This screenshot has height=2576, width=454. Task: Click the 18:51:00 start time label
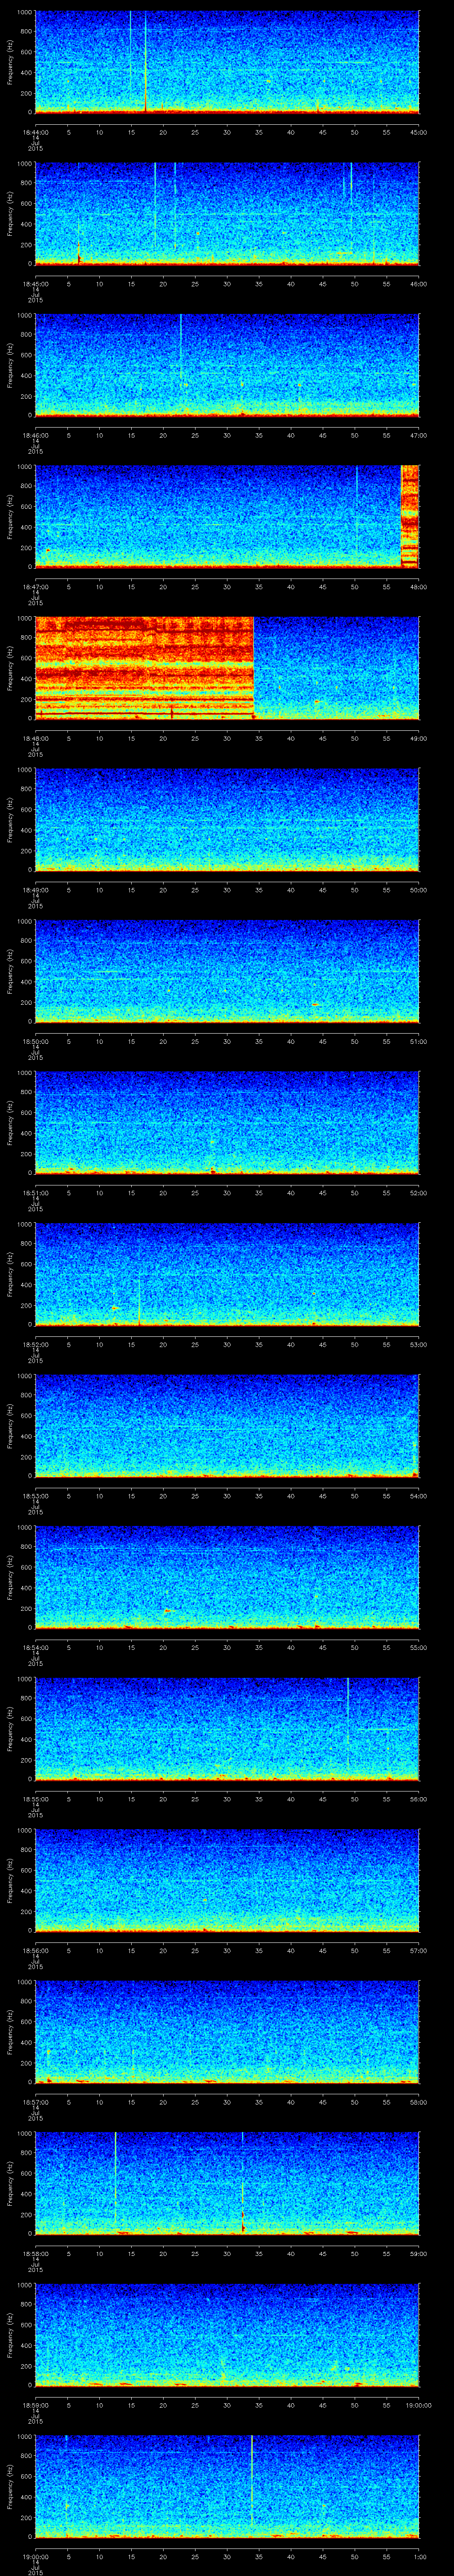click(x=36, y=1193)
